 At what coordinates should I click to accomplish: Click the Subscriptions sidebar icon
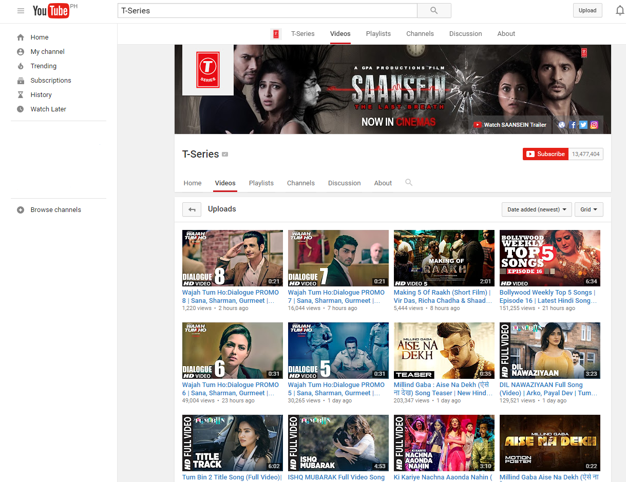point(21,81)
